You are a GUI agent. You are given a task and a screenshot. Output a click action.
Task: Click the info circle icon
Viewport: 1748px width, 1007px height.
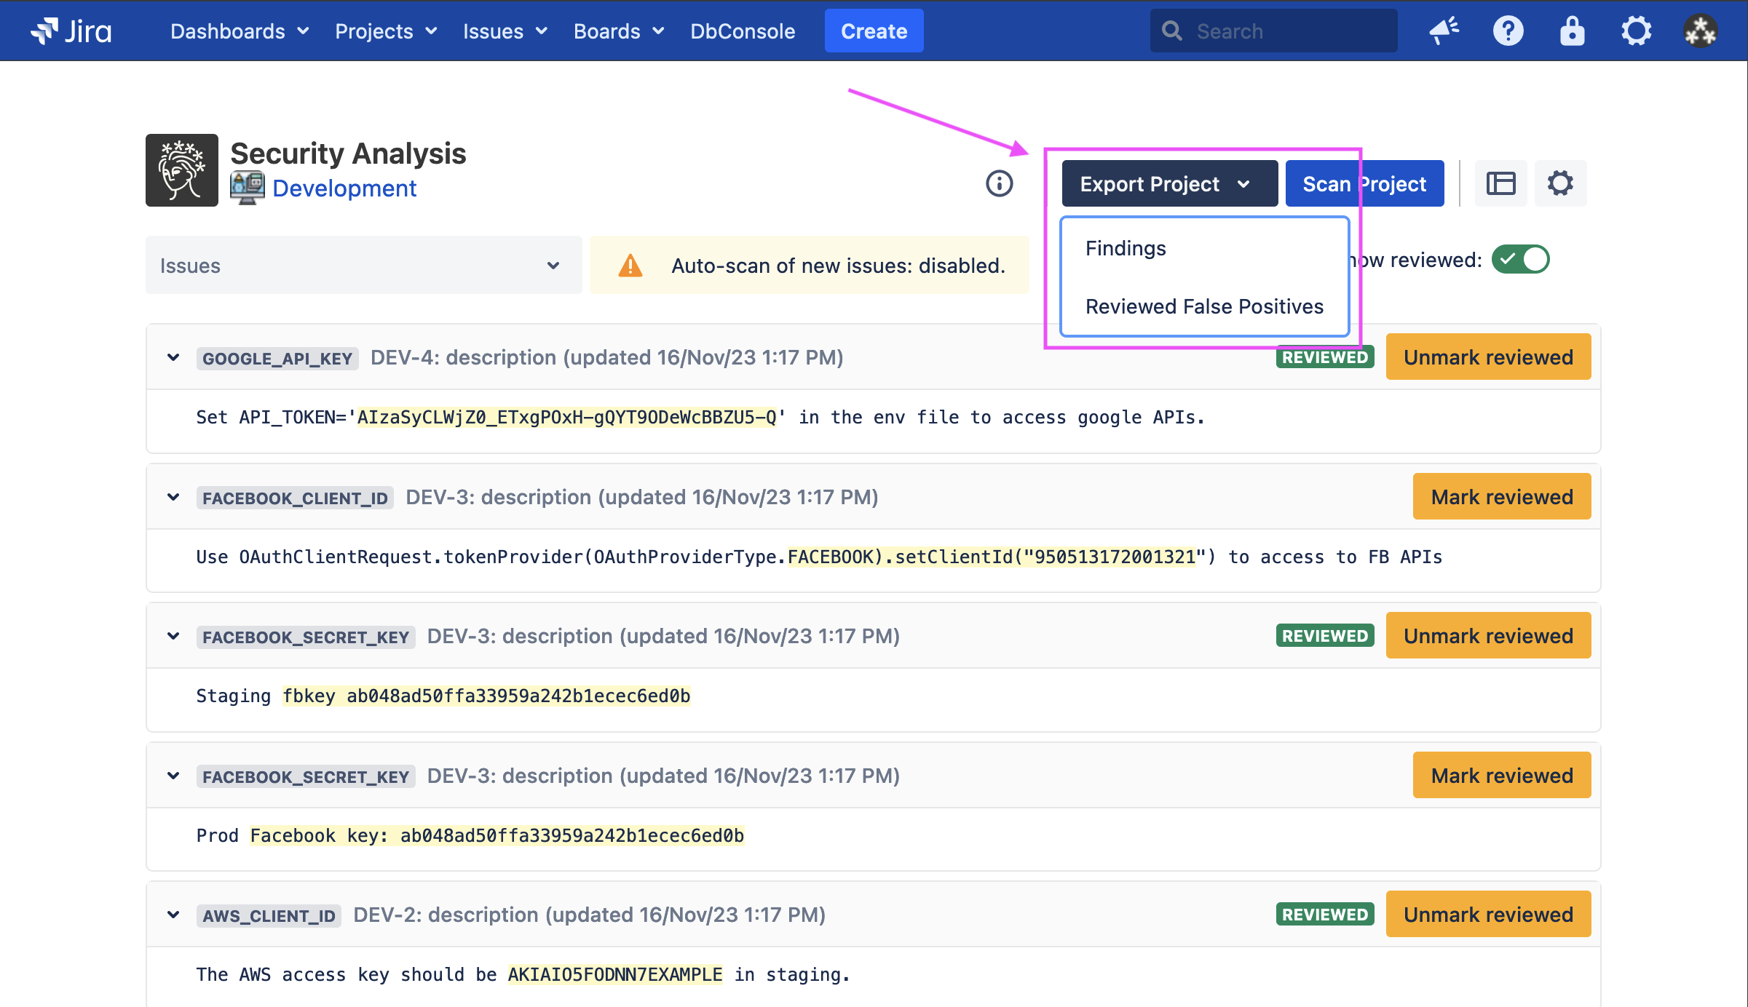(999, 183)
